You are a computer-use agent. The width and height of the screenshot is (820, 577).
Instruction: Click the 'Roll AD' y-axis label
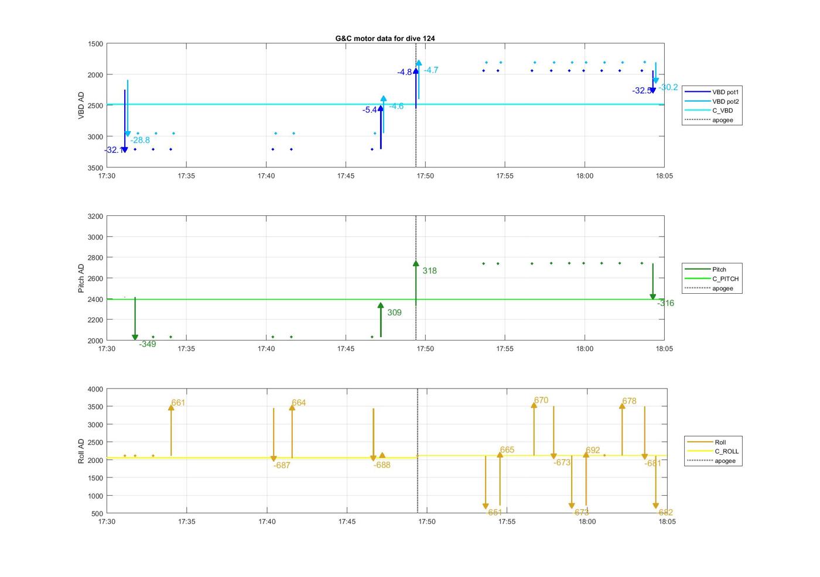point(81,451)
